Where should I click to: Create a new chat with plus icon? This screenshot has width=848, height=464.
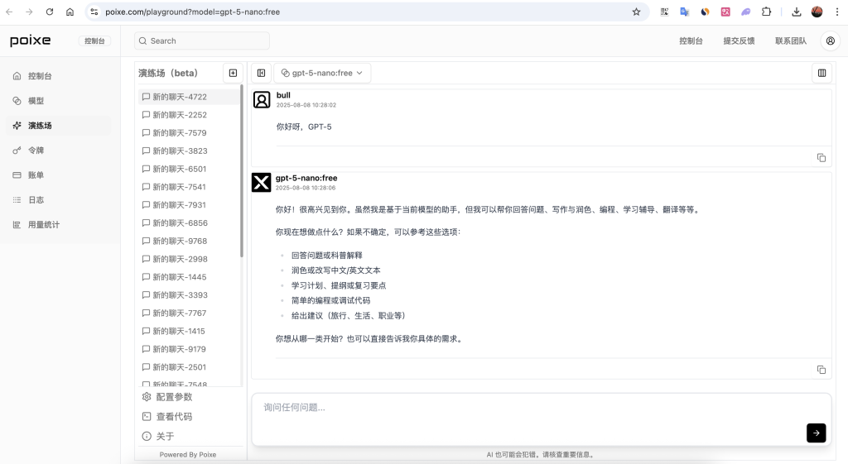(x=233, y=73)
